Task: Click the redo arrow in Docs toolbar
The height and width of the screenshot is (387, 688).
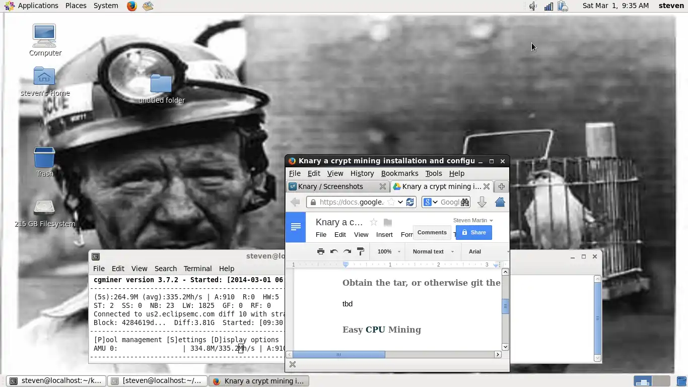Action: 347,251
